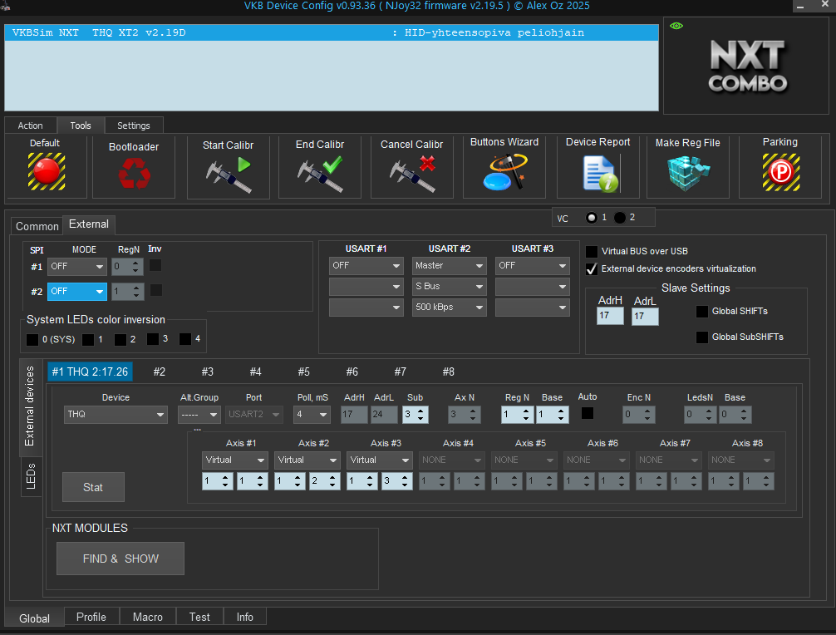Screen dimensions: 836x635
Task: Switch to the External tab
Action: click(89, 224)
